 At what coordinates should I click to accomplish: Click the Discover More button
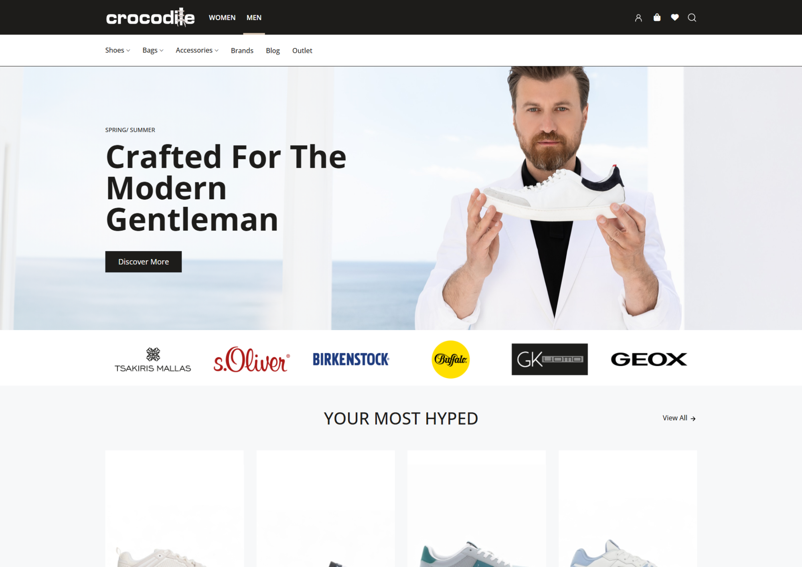(144, 262)
